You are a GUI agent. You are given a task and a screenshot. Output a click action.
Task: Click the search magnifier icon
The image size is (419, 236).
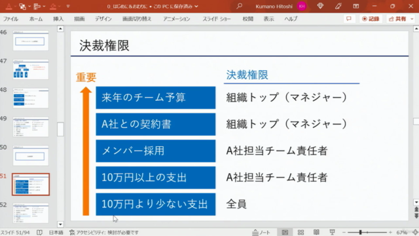point(239,6)
